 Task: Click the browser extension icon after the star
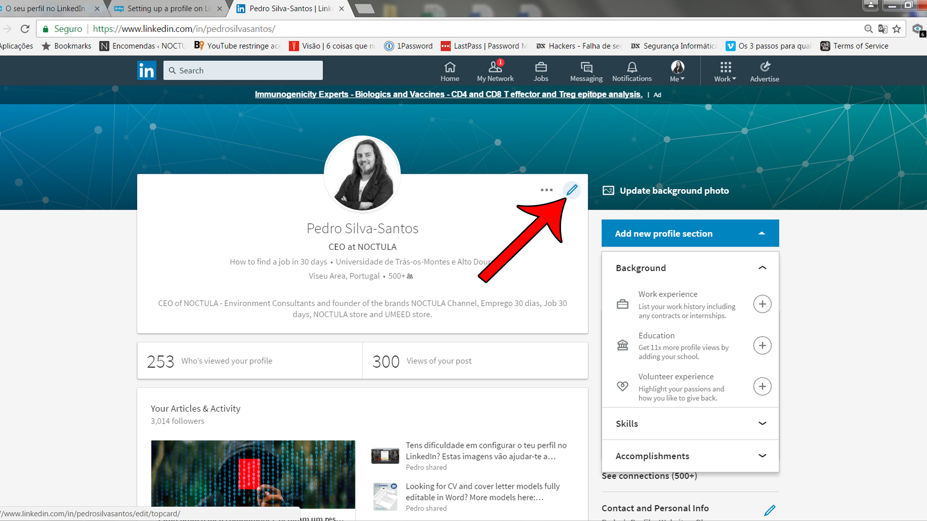click(x=918, y=29)
